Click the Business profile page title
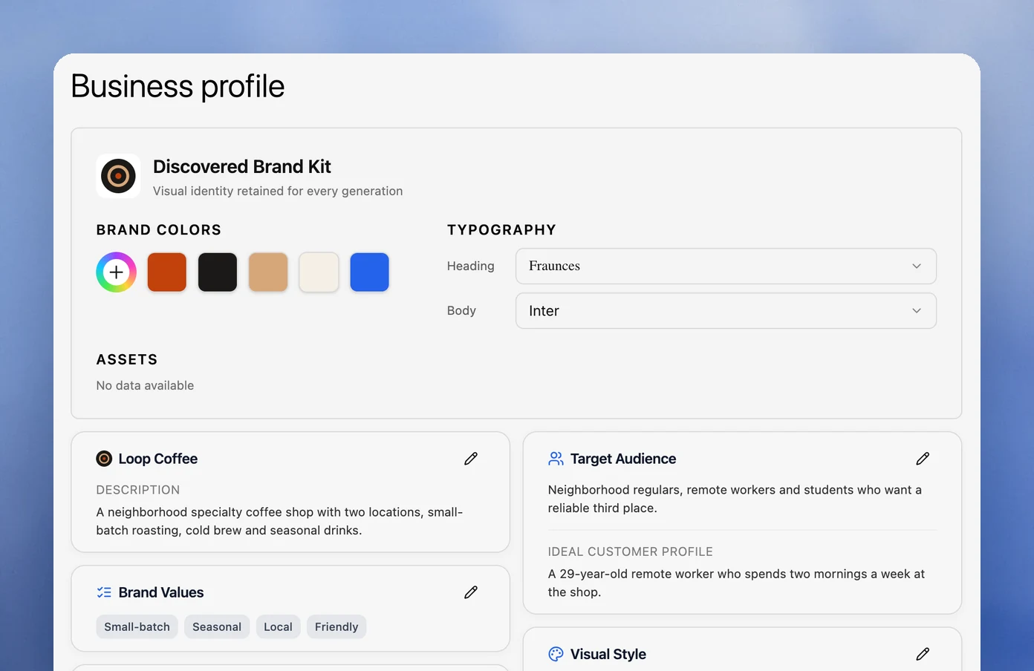Viewport: 1034px width, 671px height. point(178,86)
